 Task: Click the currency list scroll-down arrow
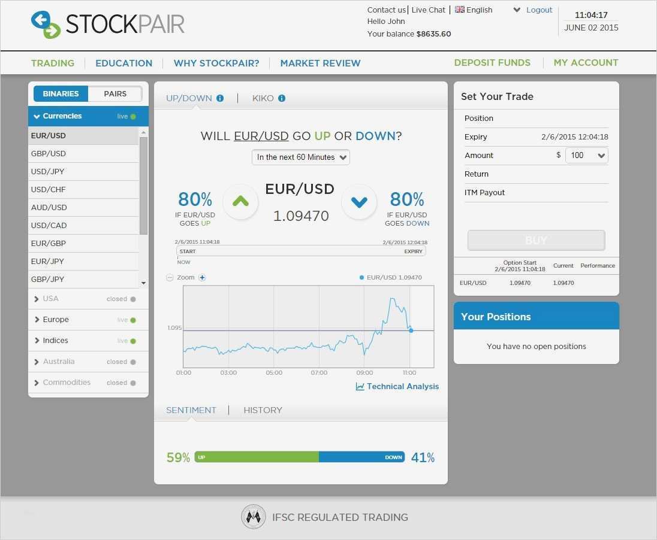pos(144,283)
